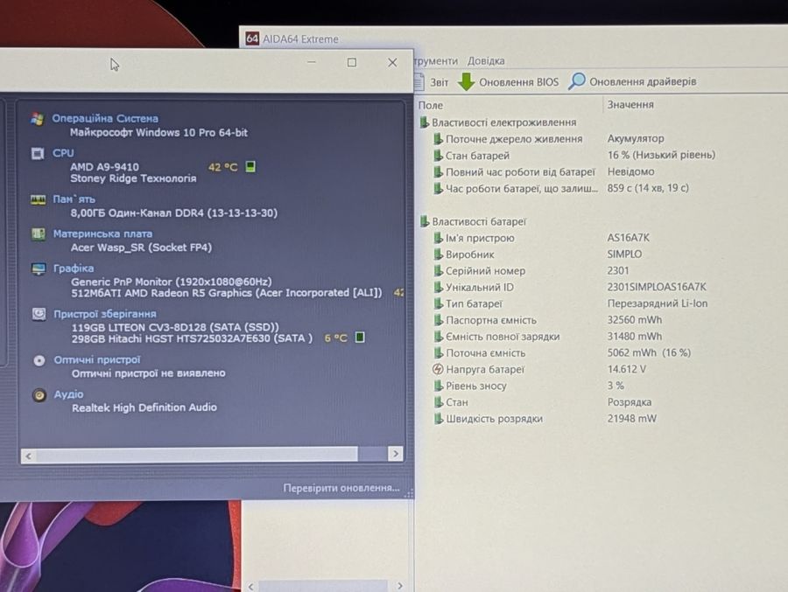Screen dimensions: 788x592
Task: Select the Паспортна ємність row icon
Action: coord(439,320)
